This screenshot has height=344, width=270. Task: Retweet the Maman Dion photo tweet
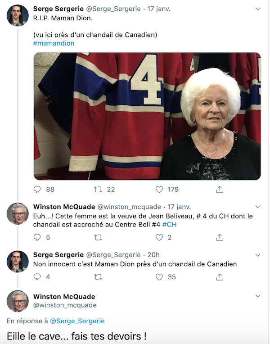(98, 189)
